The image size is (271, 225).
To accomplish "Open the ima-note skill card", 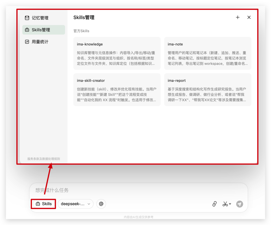I will point(208,53).
